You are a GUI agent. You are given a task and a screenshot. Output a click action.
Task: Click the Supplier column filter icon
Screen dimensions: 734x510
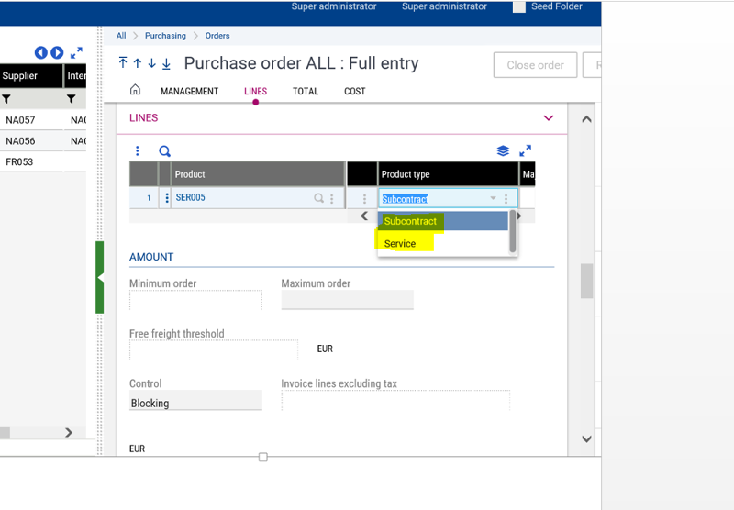pyautogui.click(x=6, y=99)
